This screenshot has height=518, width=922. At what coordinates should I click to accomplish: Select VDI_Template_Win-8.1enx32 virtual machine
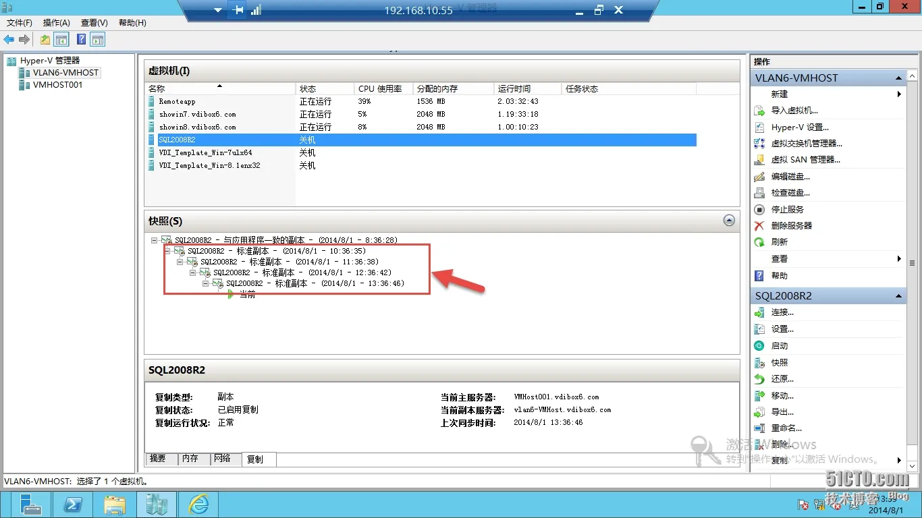tap(421, 165)
